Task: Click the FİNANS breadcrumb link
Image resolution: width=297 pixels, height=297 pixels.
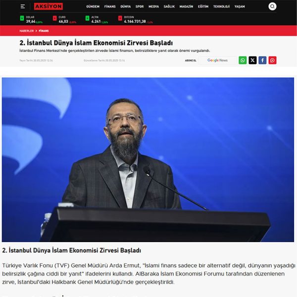Action: 44,31
